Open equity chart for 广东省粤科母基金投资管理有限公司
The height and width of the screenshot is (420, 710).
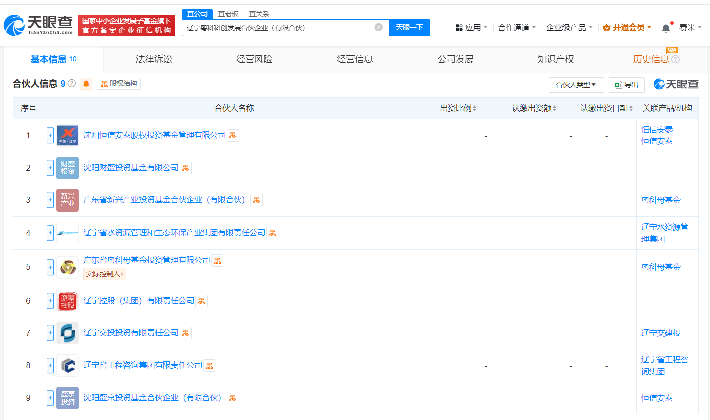tap(217, 260)
